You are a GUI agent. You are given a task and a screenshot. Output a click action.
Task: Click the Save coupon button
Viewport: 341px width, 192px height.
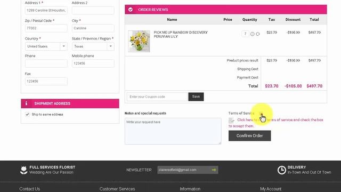[x=196, y=97]
